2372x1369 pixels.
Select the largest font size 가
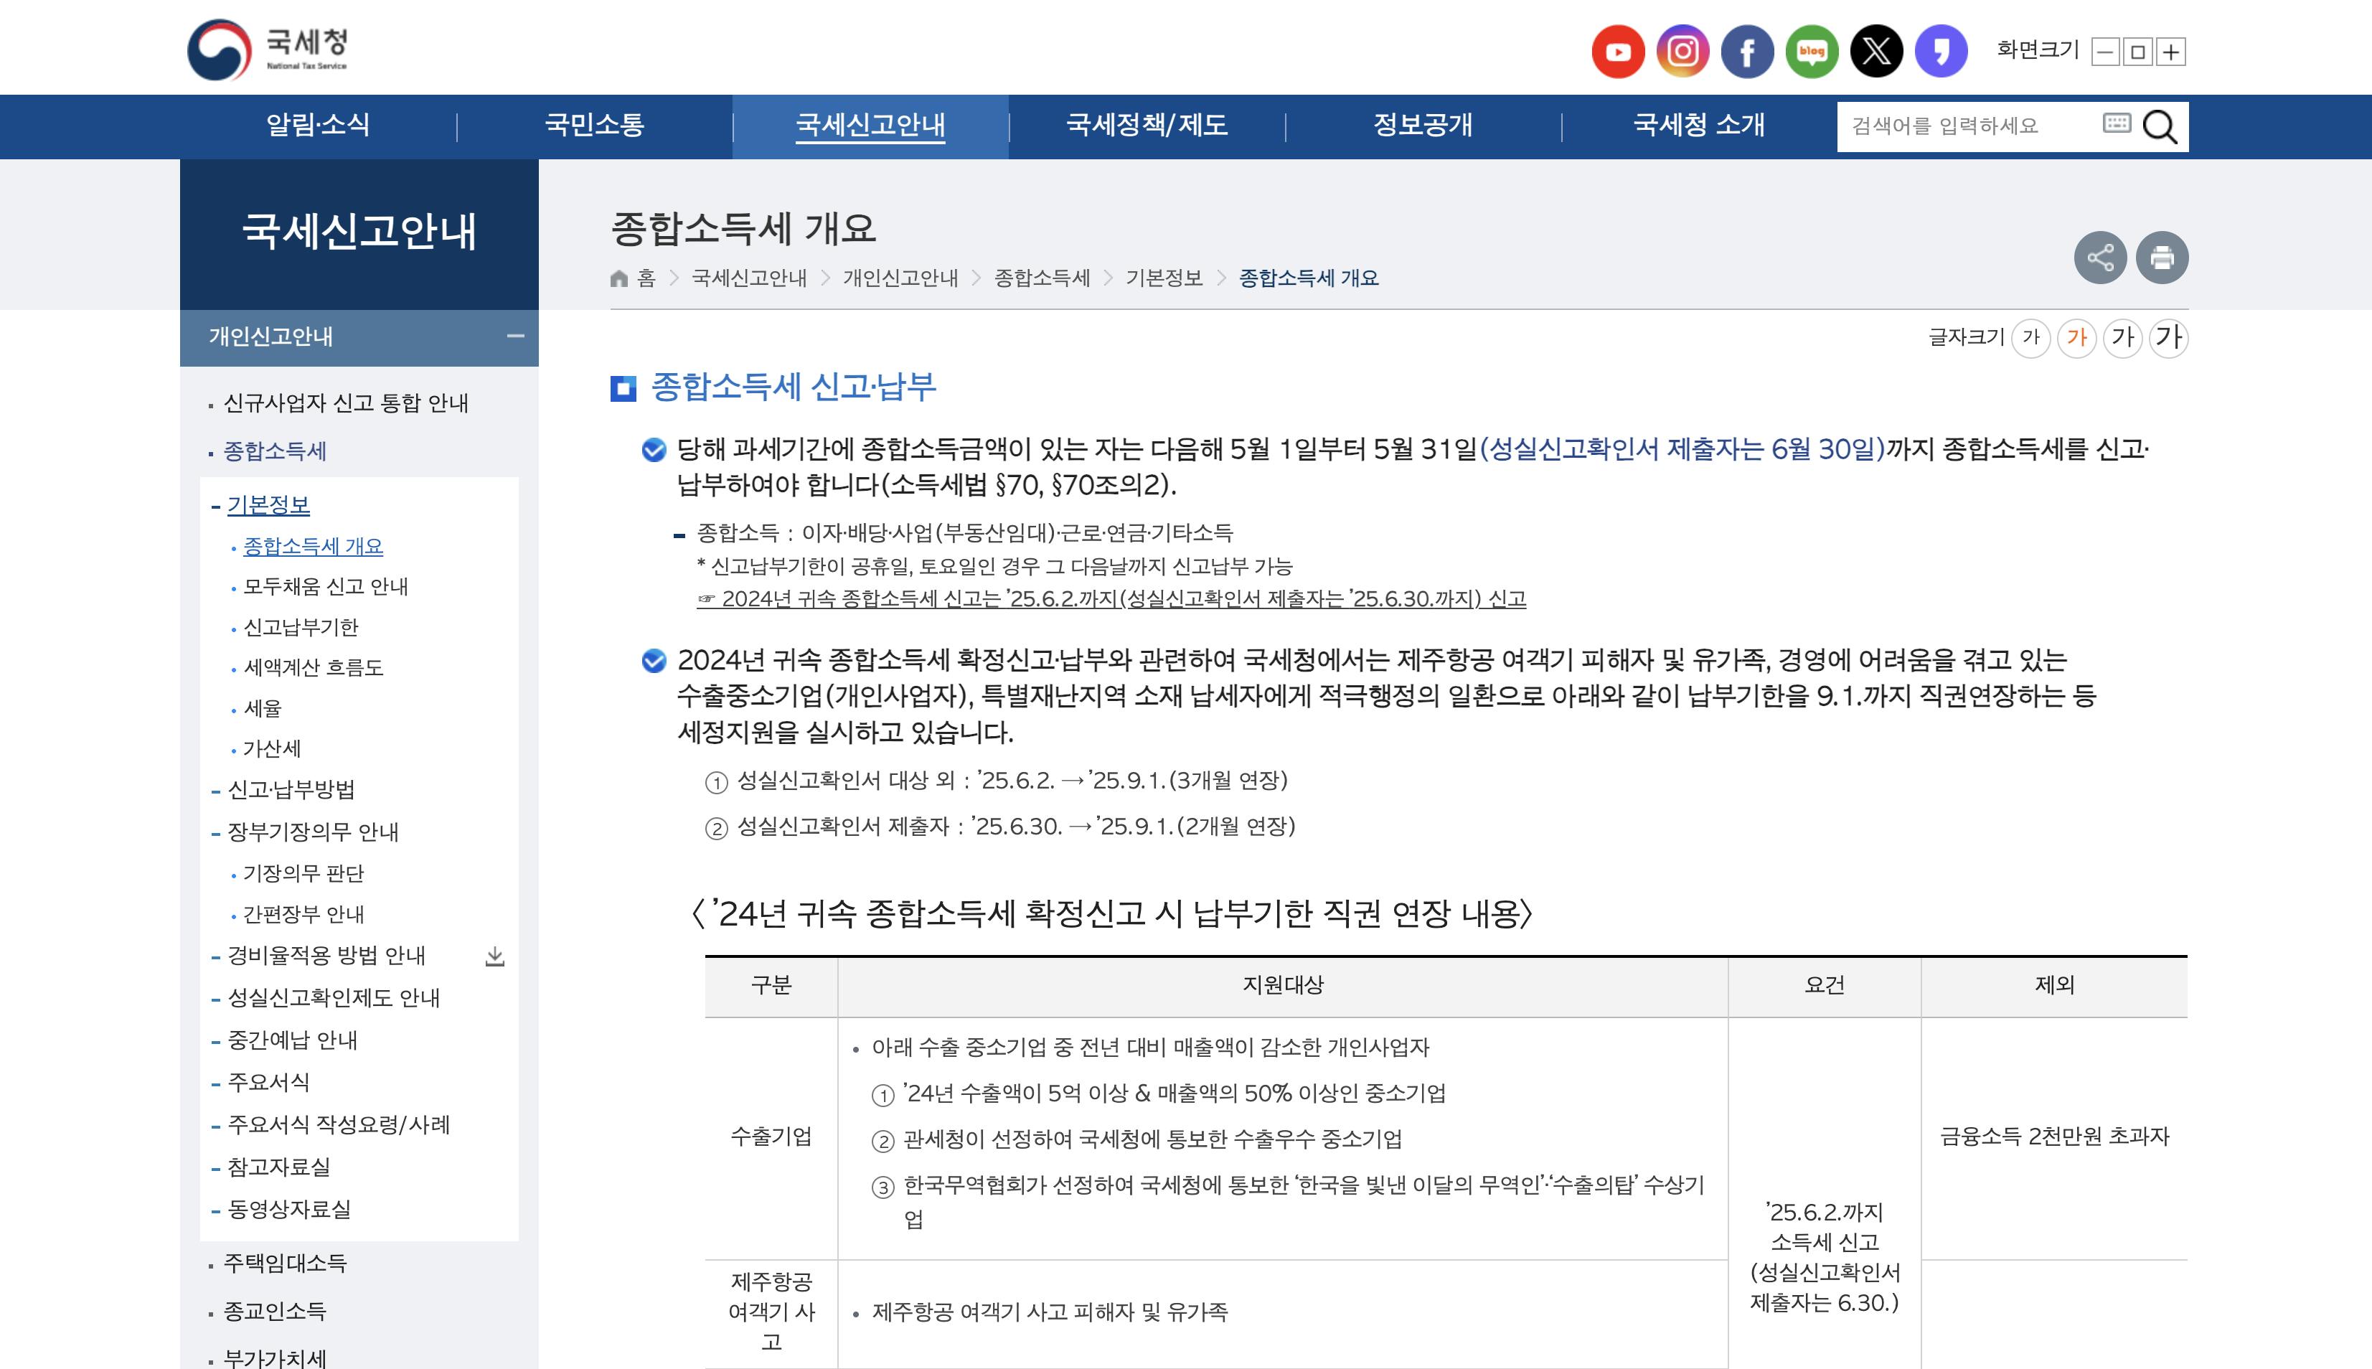click(2169, 337)
